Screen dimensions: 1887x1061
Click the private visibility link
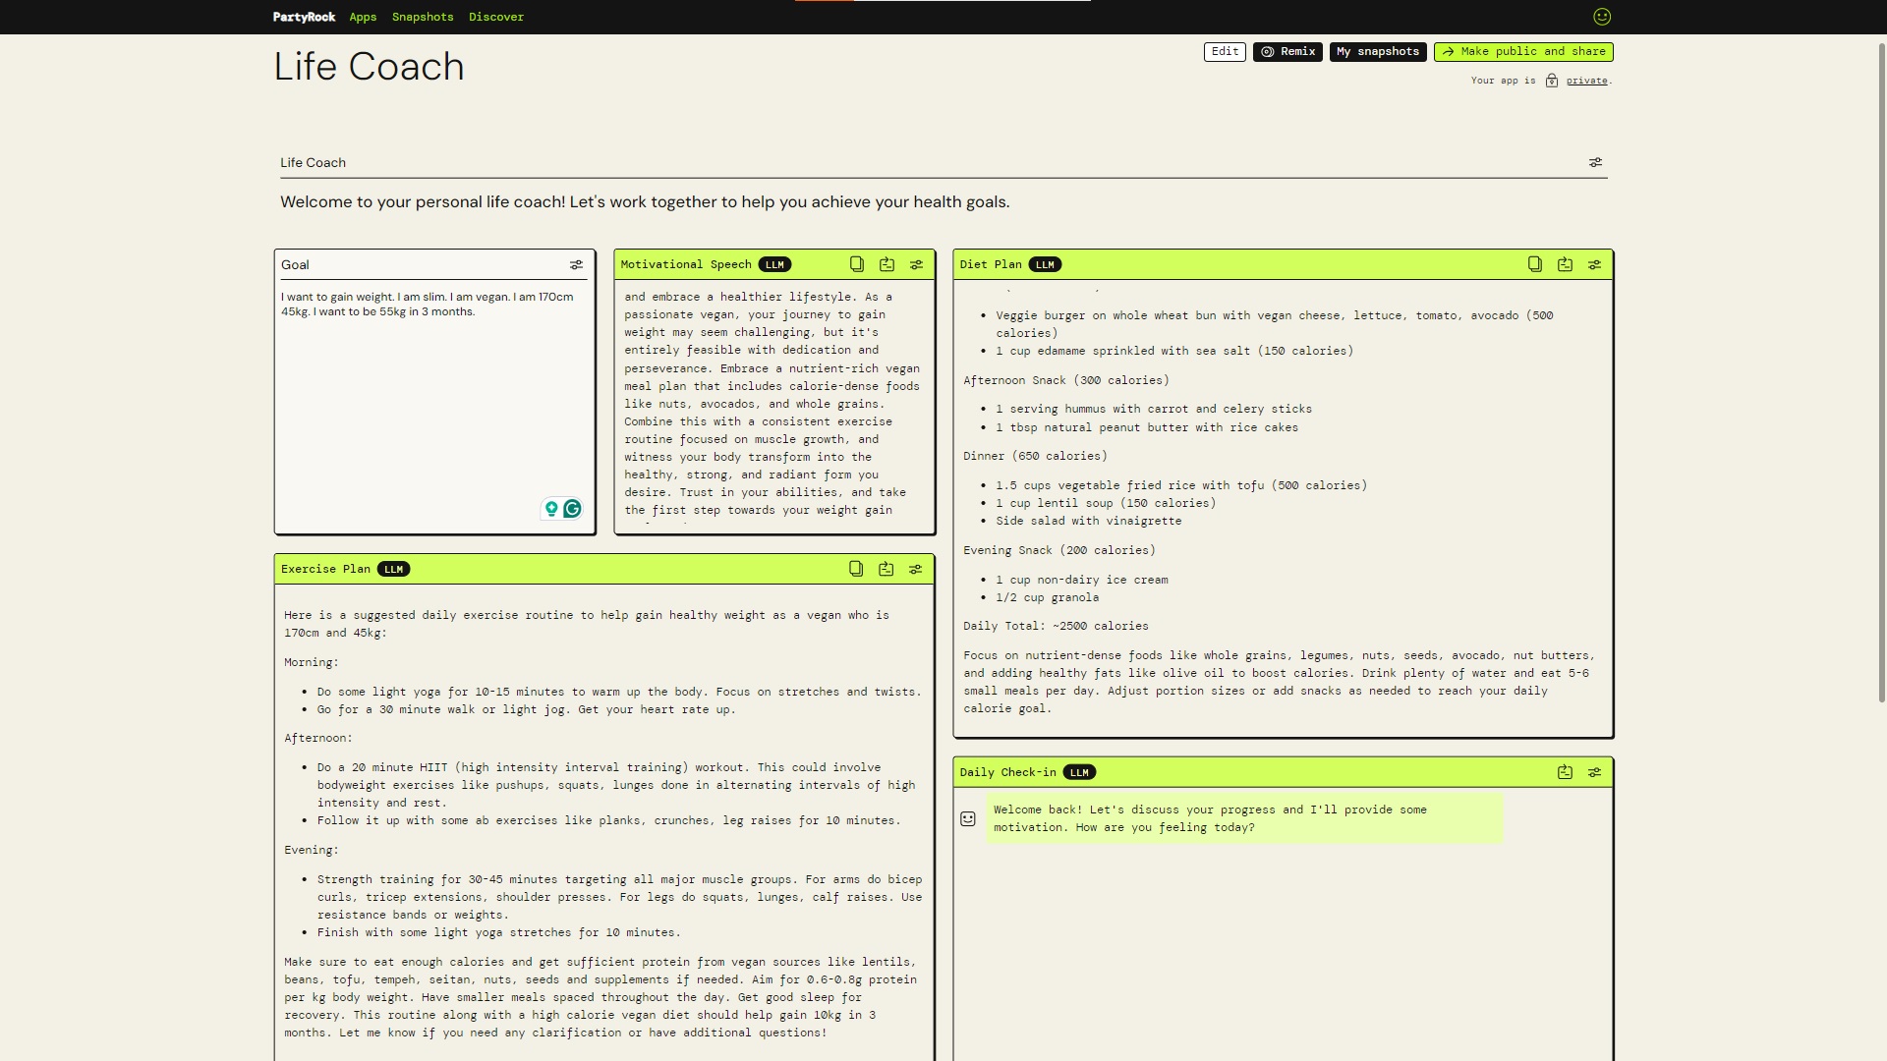(x=1586, y=81)
